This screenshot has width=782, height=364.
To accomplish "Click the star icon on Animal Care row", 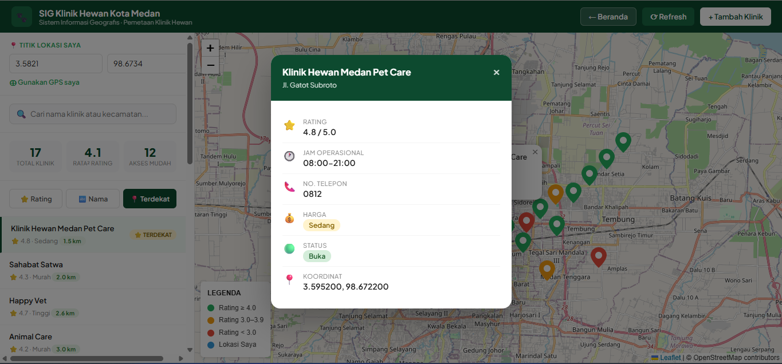I will point(14,349).
